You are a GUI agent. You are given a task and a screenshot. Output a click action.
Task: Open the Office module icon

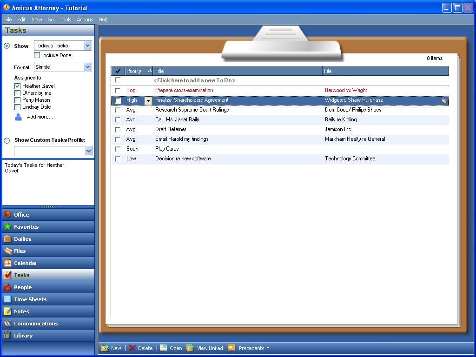pyautogui.click(x=7, y=215)
